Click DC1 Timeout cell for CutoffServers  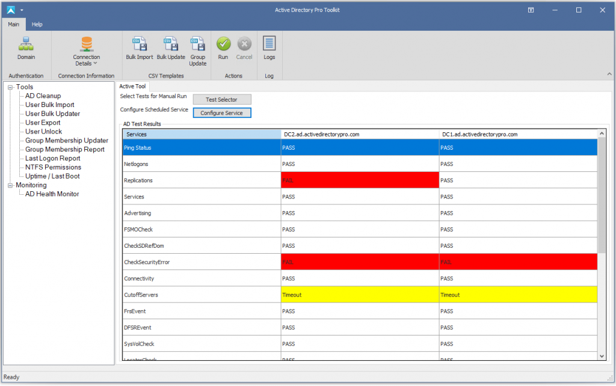(x=518, y=295)
